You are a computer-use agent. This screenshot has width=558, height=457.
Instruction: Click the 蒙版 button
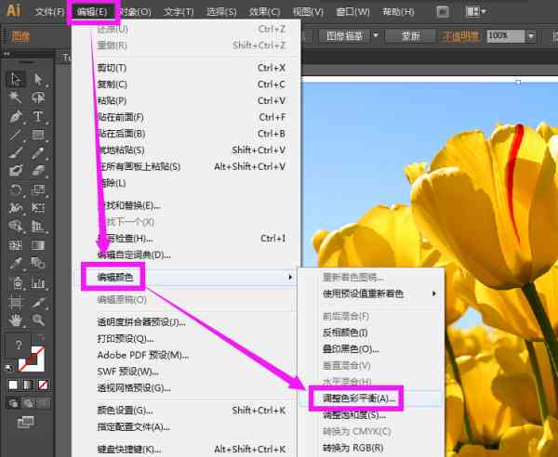pos(411,36)
